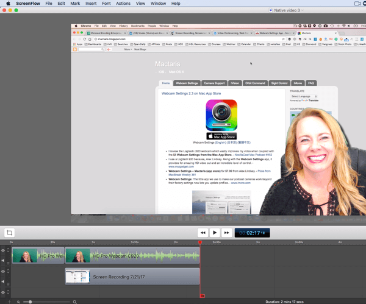
Task: Click the height stepper on the empty third track
Action: (8, 292)
